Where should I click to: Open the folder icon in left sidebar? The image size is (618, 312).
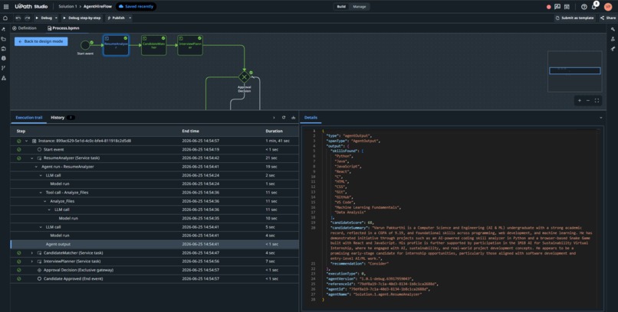4,39
